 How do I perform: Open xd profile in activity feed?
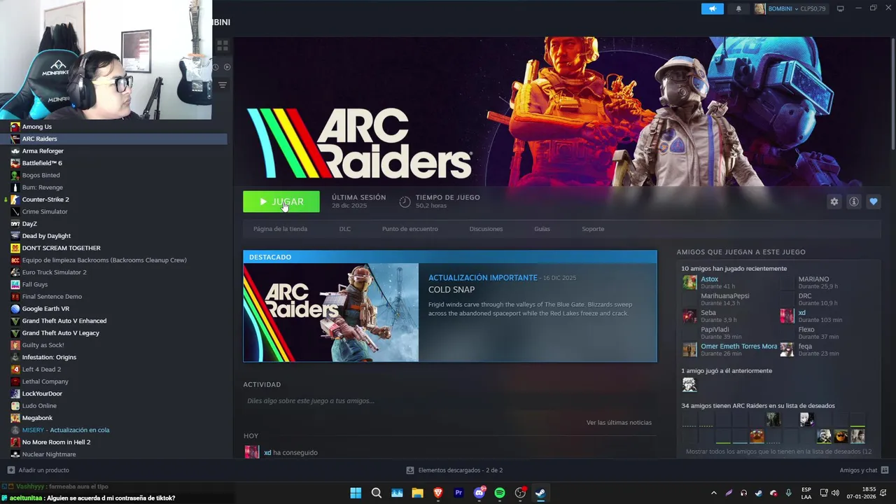click(267, 453)
